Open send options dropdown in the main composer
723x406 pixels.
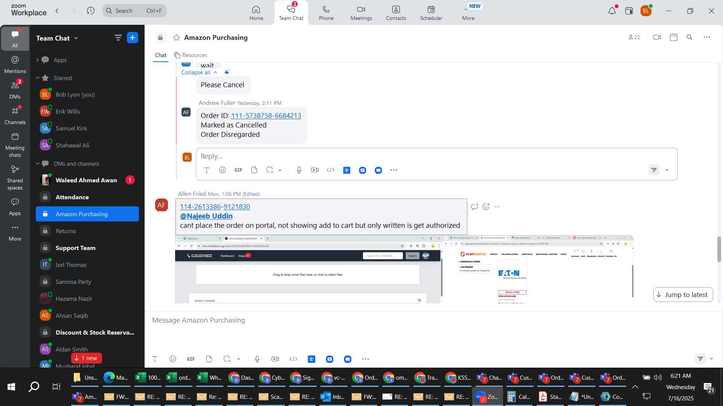coord(712,359)
